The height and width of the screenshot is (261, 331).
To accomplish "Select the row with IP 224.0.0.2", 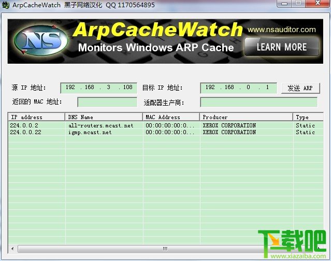I will click(x=166, y=125).
